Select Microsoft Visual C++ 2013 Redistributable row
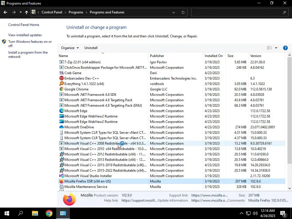Image resolution: width=292 pixels, height=219 pixels. [171, 160]
